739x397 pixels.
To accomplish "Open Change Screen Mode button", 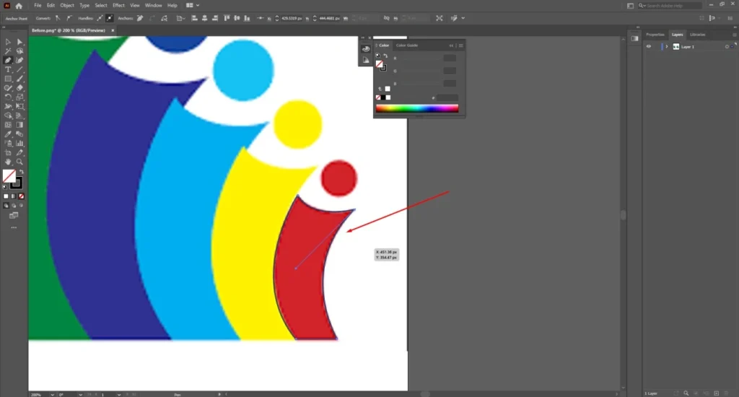I will (x=14, y=216).
